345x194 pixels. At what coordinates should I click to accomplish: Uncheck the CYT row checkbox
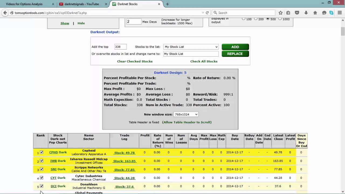click(x=42, y=178)
